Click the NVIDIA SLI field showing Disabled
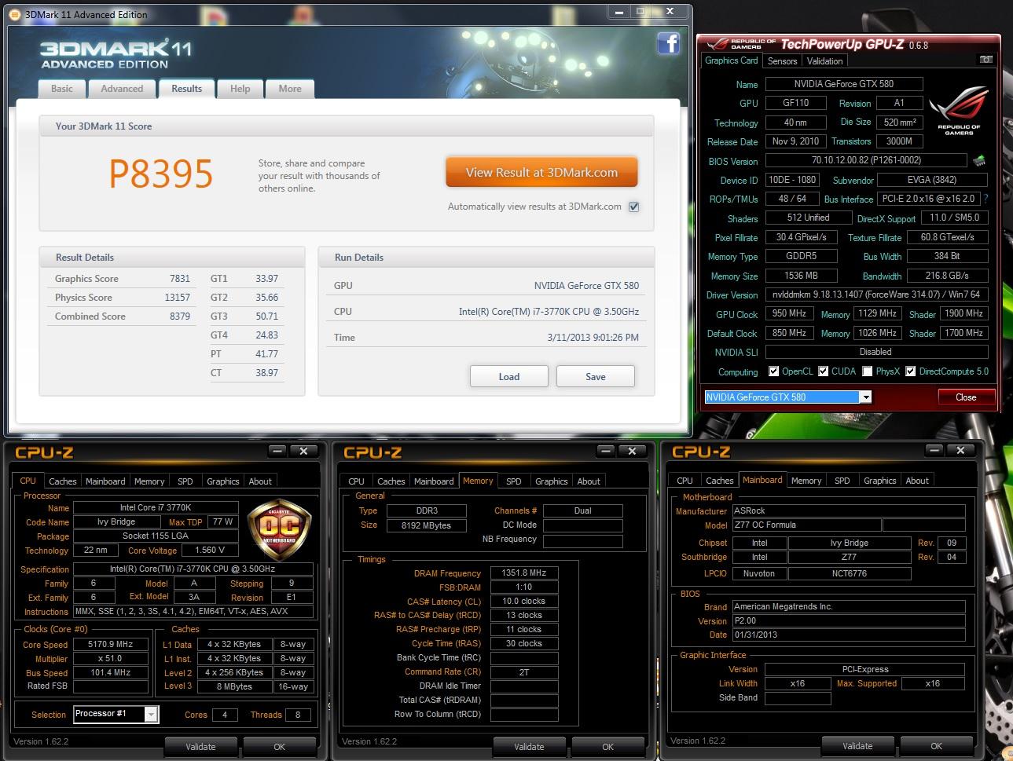 pos(875,352)
